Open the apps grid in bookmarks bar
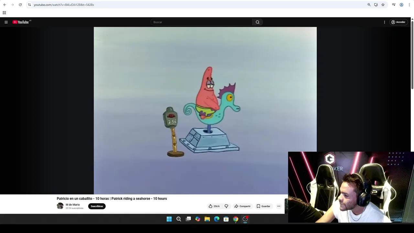The height and width of the screenshot is (233, 414). [x=4, y=13]
